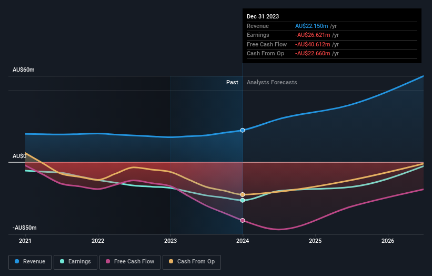Click the -AU$22.660m cash from op value

tap(313, 54)
